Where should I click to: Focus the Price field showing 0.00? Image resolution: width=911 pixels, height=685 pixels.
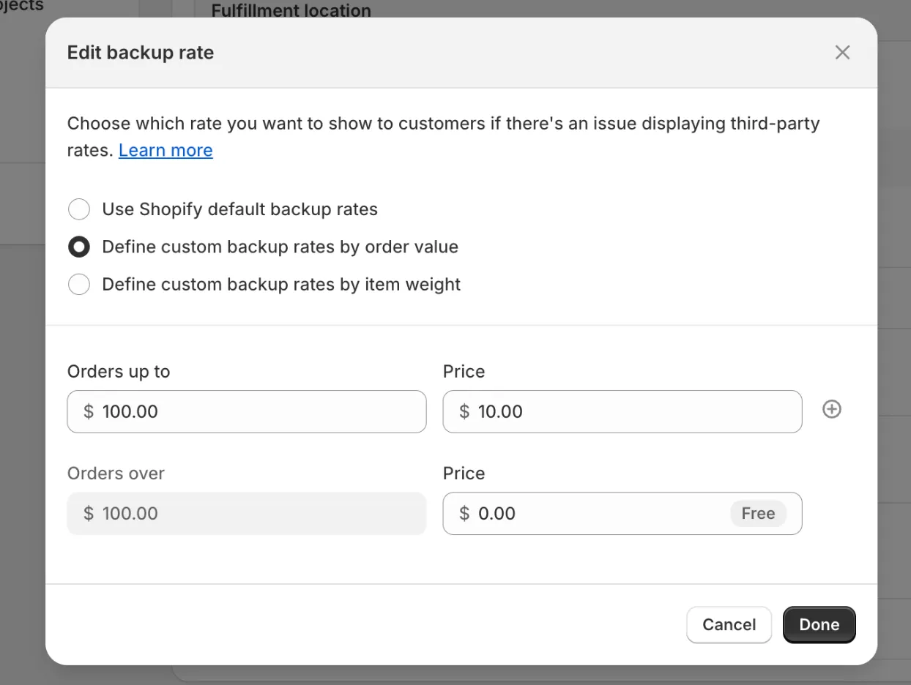click(593, 513)
